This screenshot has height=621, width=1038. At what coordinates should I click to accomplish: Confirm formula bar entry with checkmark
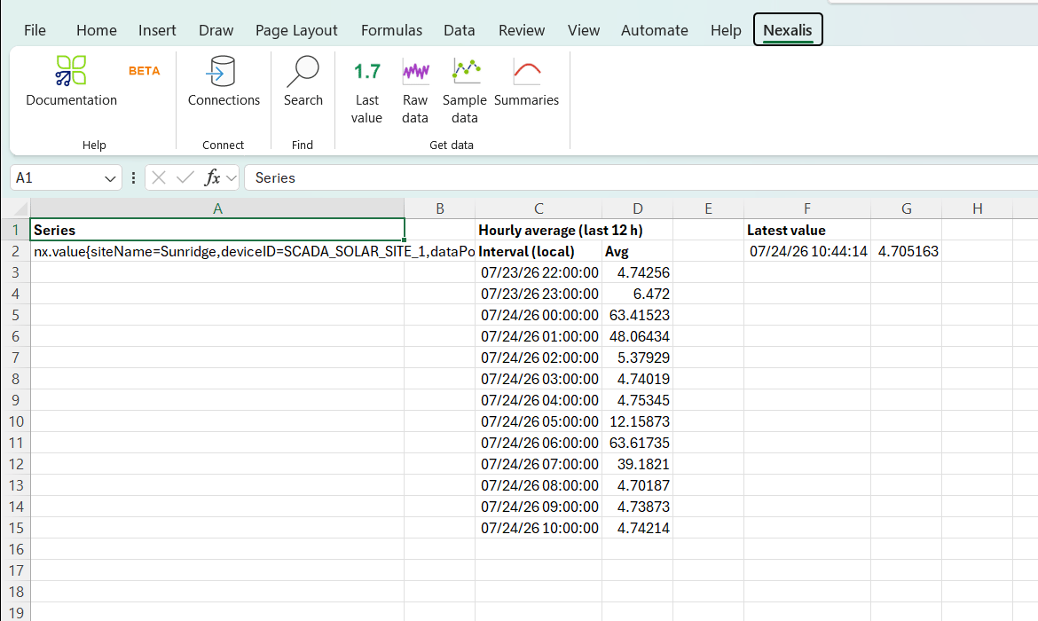point(185,177)
